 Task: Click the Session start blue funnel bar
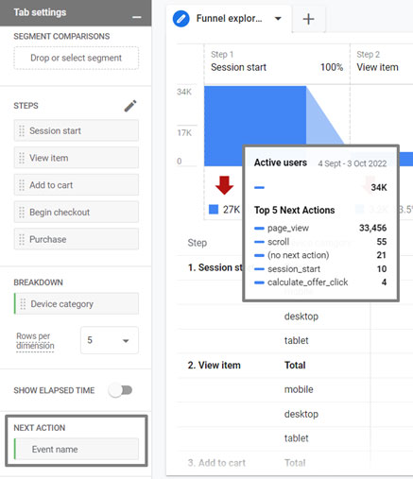pyautogui.click(x=255, y=126)
